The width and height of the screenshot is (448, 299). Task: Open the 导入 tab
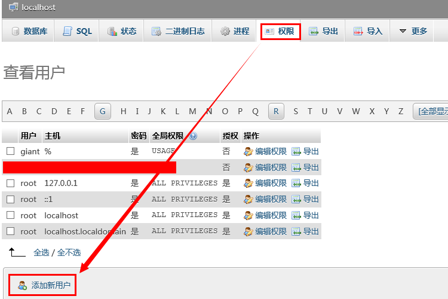[367, 31]
